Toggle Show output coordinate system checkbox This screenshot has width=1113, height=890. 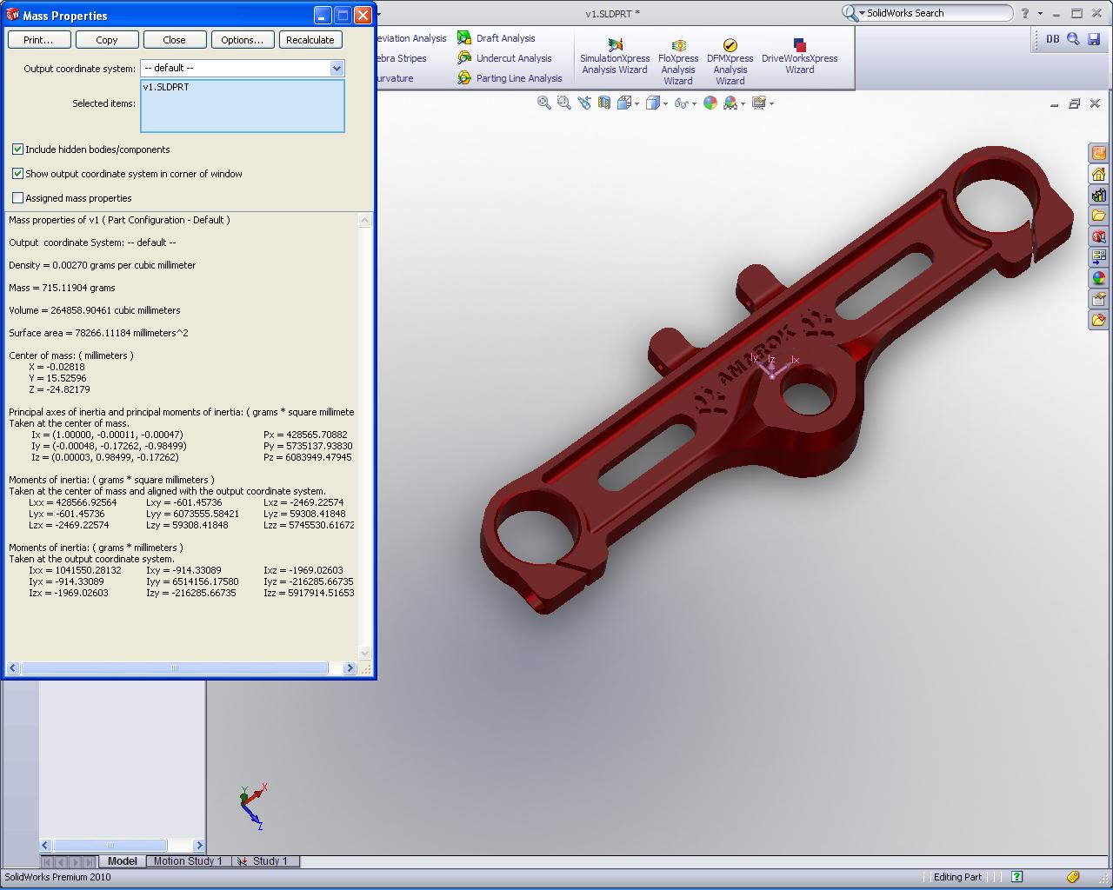pyautogui.click(x=17, y=174)
